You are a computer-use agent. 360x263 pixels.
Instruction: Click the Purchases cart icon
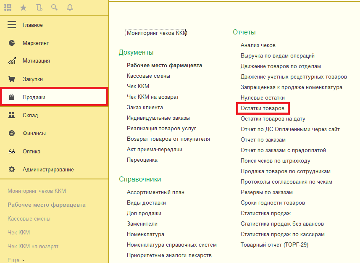click(12, 79)
